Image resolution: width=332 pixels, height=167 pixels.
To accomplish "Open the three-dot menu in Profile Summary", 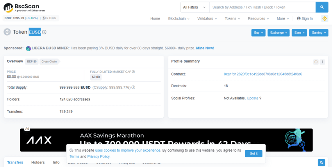I will tap(322, 62).
